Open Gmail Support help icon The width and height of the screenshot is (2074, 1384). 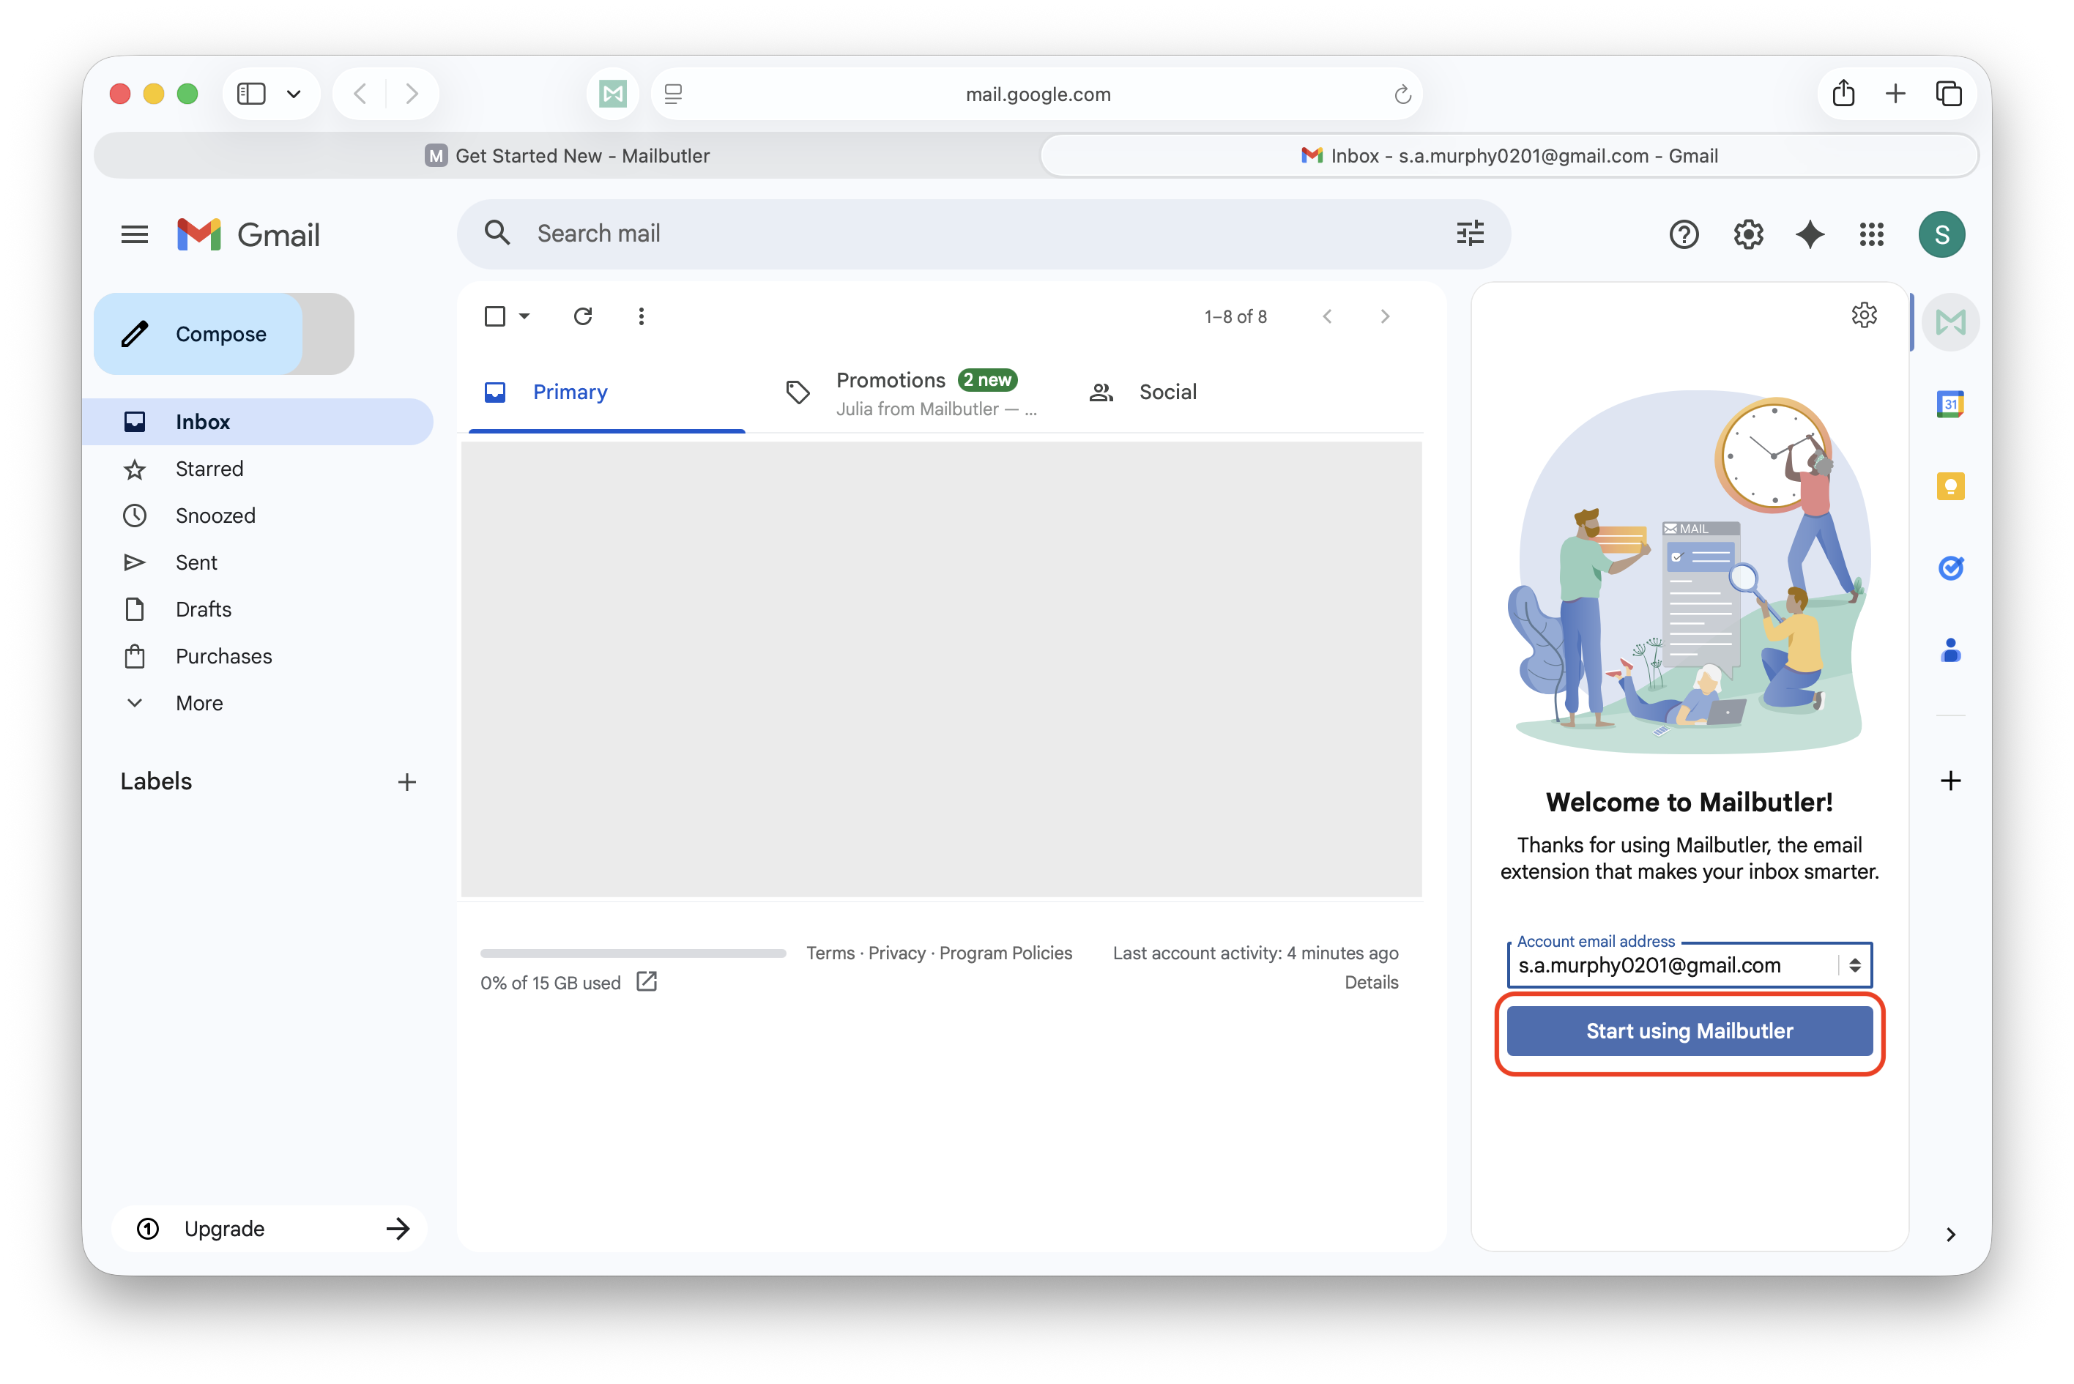(1683, 234)
